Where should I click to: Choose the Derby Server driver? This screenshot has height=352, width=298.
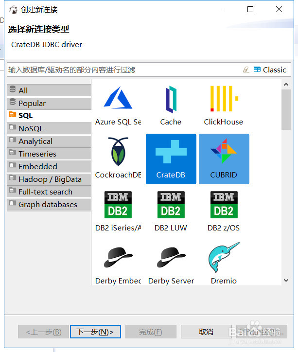pyautogui.click(x=171, y=264)
